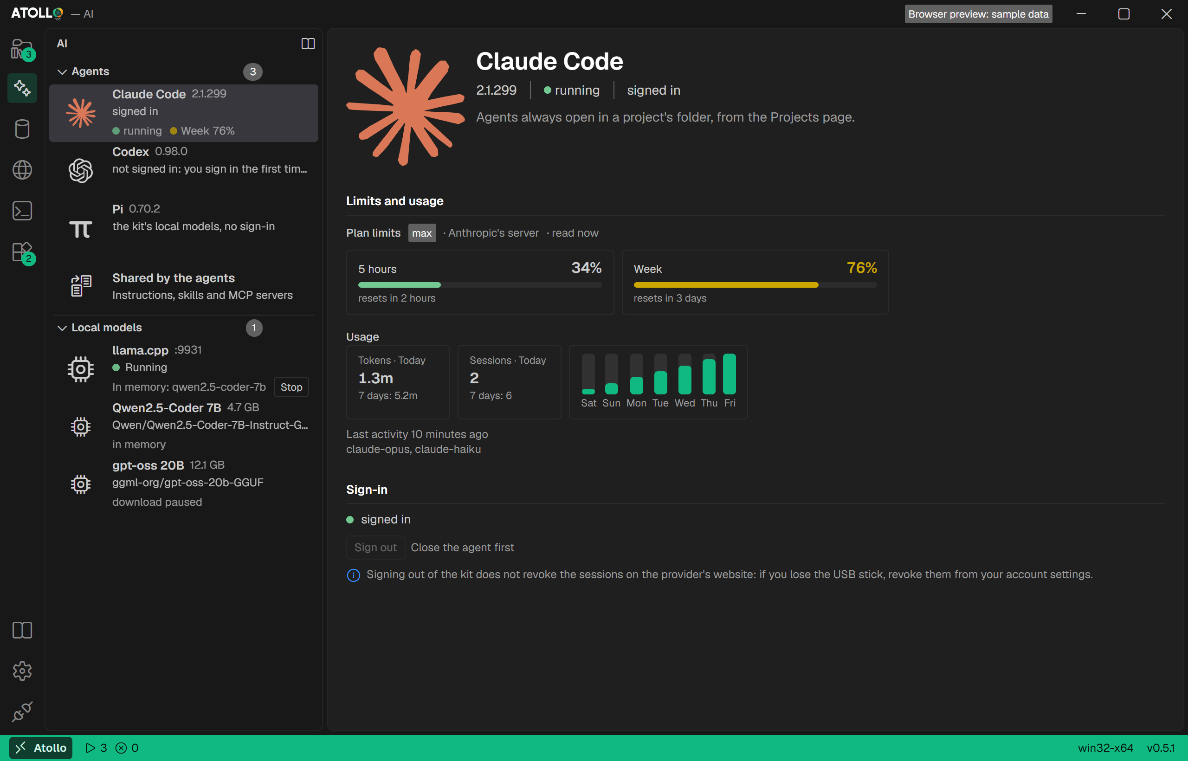Click the Sign out button
Viewport: 1188px width, 761px height.
tap(375, 548)
